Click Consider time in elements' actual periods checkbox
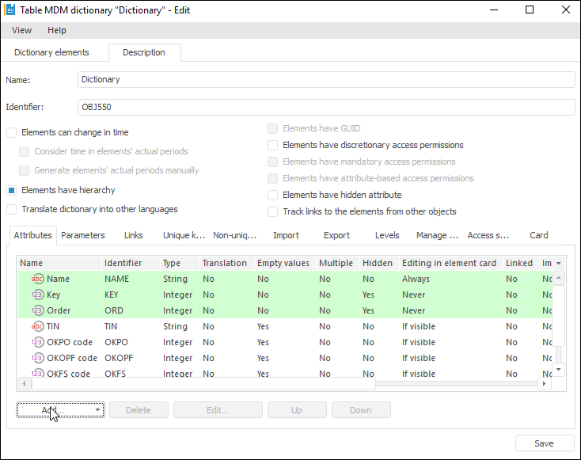This screenshot has width=581, height=460. (24, 151)
